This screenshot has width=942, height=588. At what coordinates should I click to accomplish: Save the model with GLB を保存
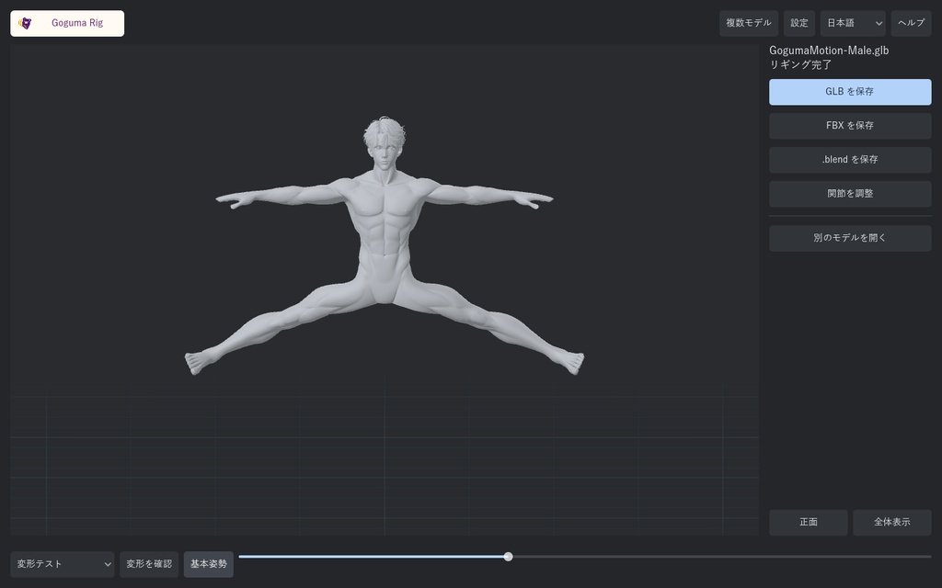(850, 92)
